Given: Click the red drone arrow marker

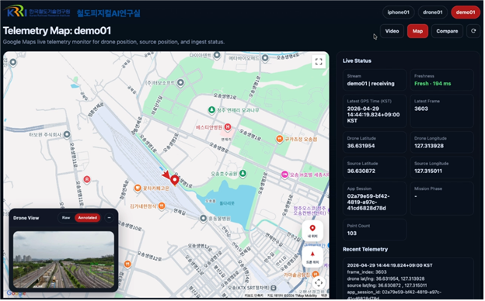Looking at the screenshot, I should (166, 175).
